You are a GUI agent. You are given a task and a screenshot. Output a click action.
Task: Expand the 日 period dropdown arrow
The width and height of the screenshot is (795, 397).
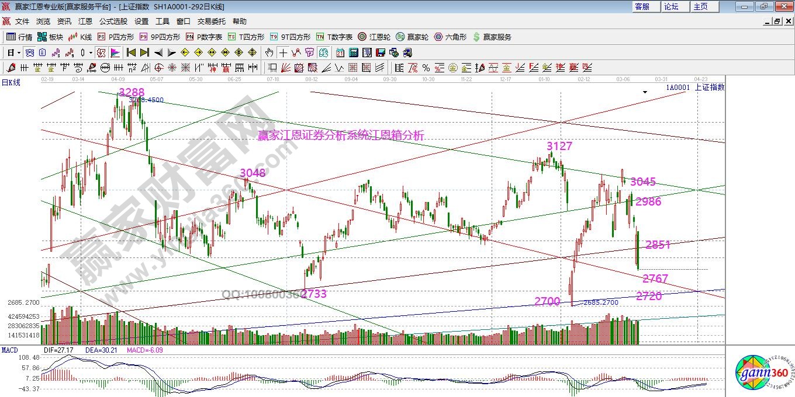(x=19, y=53)
